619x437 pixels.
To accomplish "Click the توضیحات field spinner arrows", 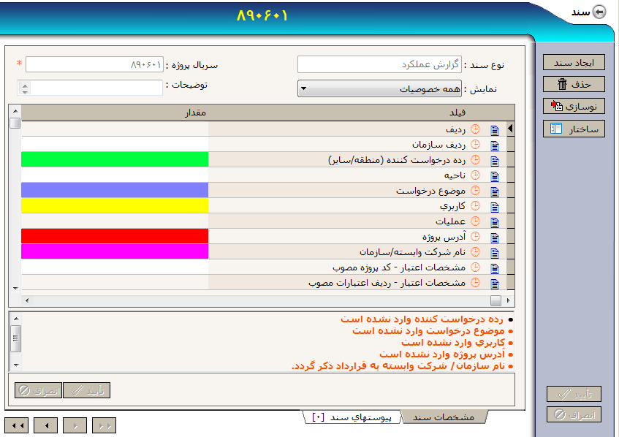I will (25, 88).
